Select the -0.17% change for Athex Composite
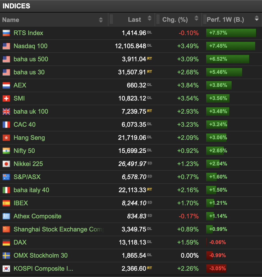Screen dimensions: 262x277 [189, 216]
